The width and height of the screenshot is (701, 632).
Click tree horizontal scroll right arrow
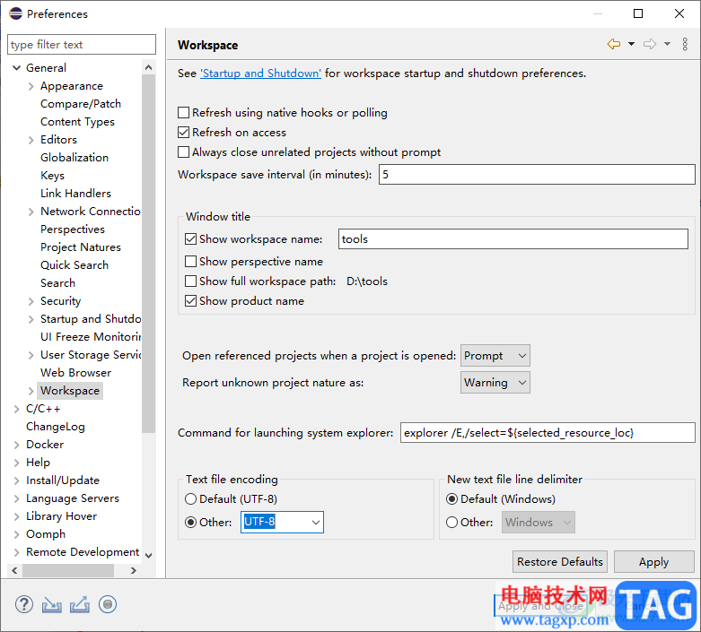pyautogui.click(x=133, y=570)
